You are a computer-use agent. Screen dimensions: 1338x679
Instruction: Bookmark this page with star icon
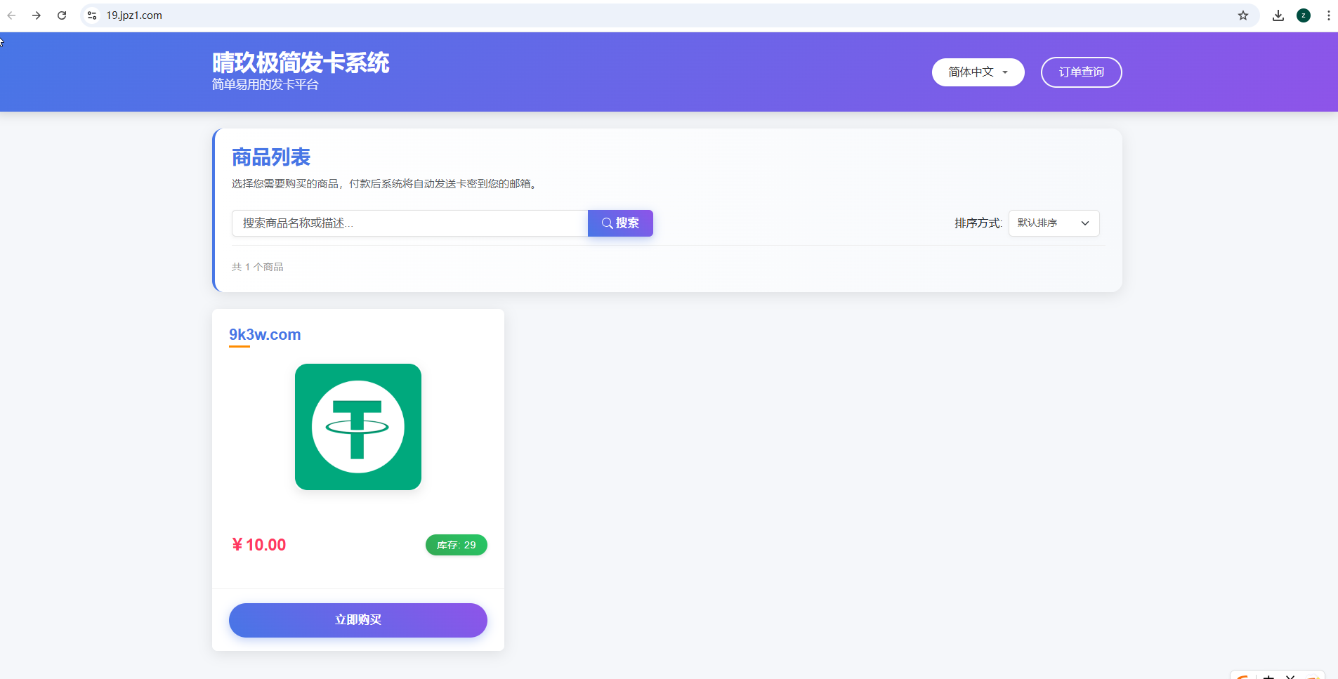tap(1243, 15)
